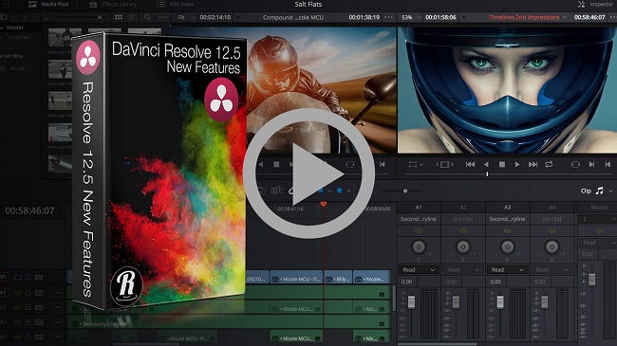The height and width of the screenshot is (346, 617).
Task: Open the Effects Library panel
Action: tap(113, 5)
